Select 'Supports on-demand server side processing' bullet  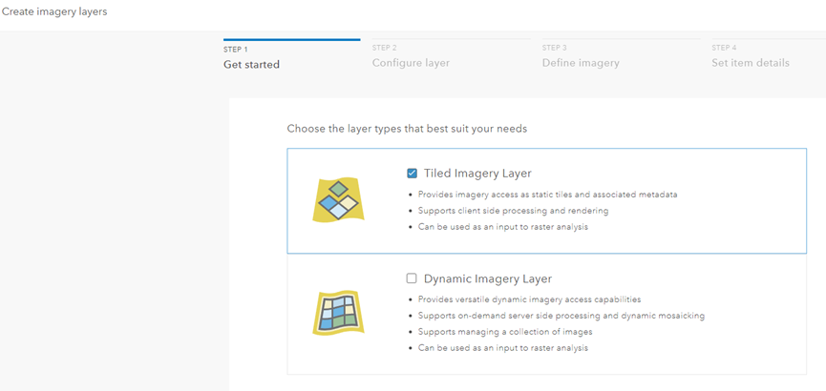click(x=561, y=316)
